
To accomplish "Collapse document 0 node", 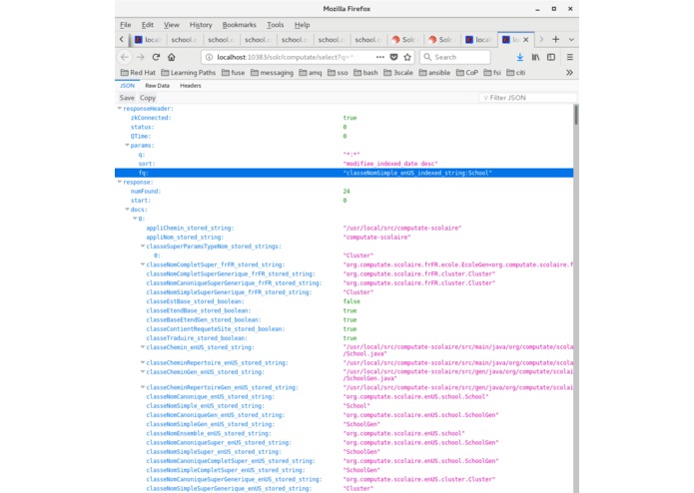I will pyautogui.click(x=135, y=219).
